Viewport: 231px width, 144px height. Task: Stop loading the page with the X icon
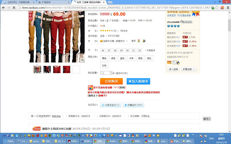pos(14,8)
